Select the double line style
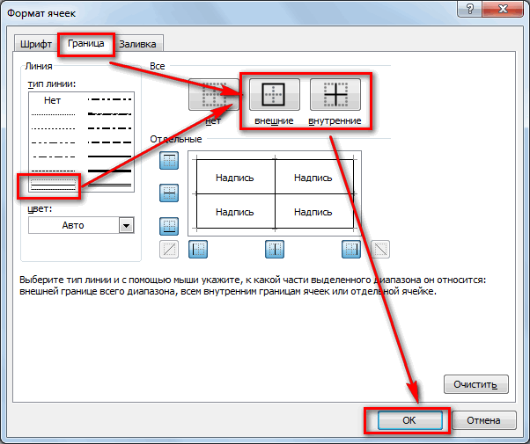Screen dimensions: 530x444 (x=109, y=185)
